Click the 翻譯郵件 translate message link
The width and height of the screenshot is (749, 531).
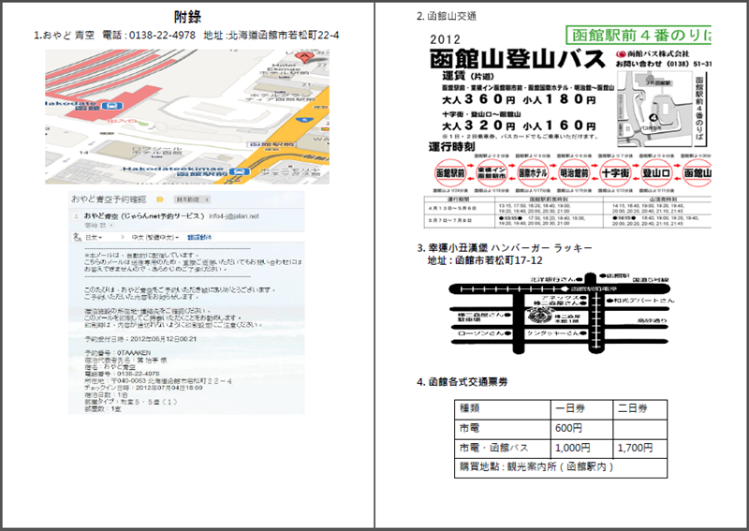coord(199,237)
